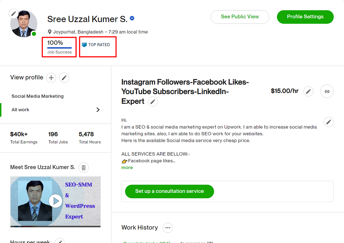Click Set up a consultation service
Image resolution: width=344 pixels, height=243 pixels.
pyautogui.click(x=169, y=191)
